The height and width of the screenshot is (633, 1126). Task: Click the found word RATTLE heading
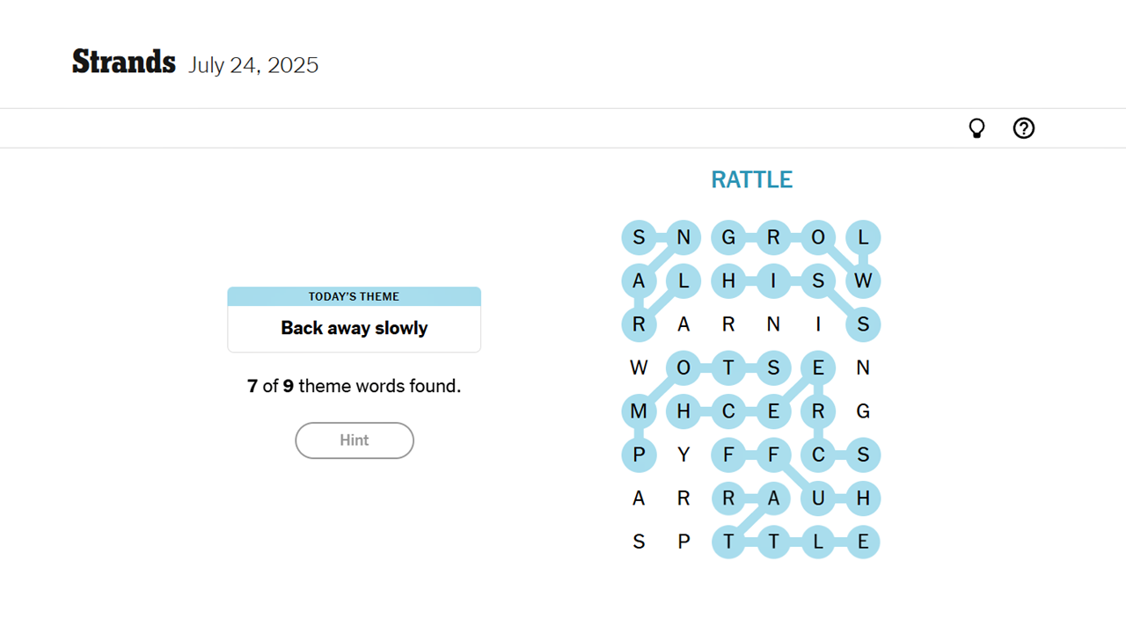(751, 179)
